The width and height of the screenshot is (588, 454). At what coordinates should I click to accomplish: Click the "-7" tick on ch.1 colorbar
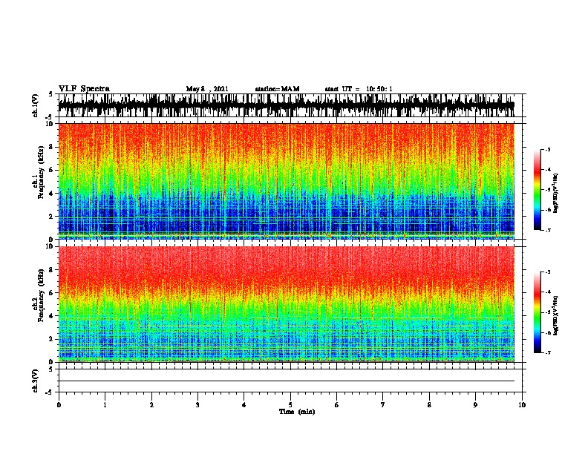coord(548,230)
